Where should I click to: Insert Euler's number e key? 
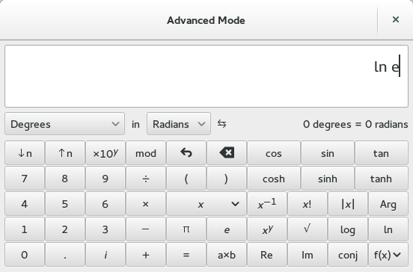pos(227,229)
